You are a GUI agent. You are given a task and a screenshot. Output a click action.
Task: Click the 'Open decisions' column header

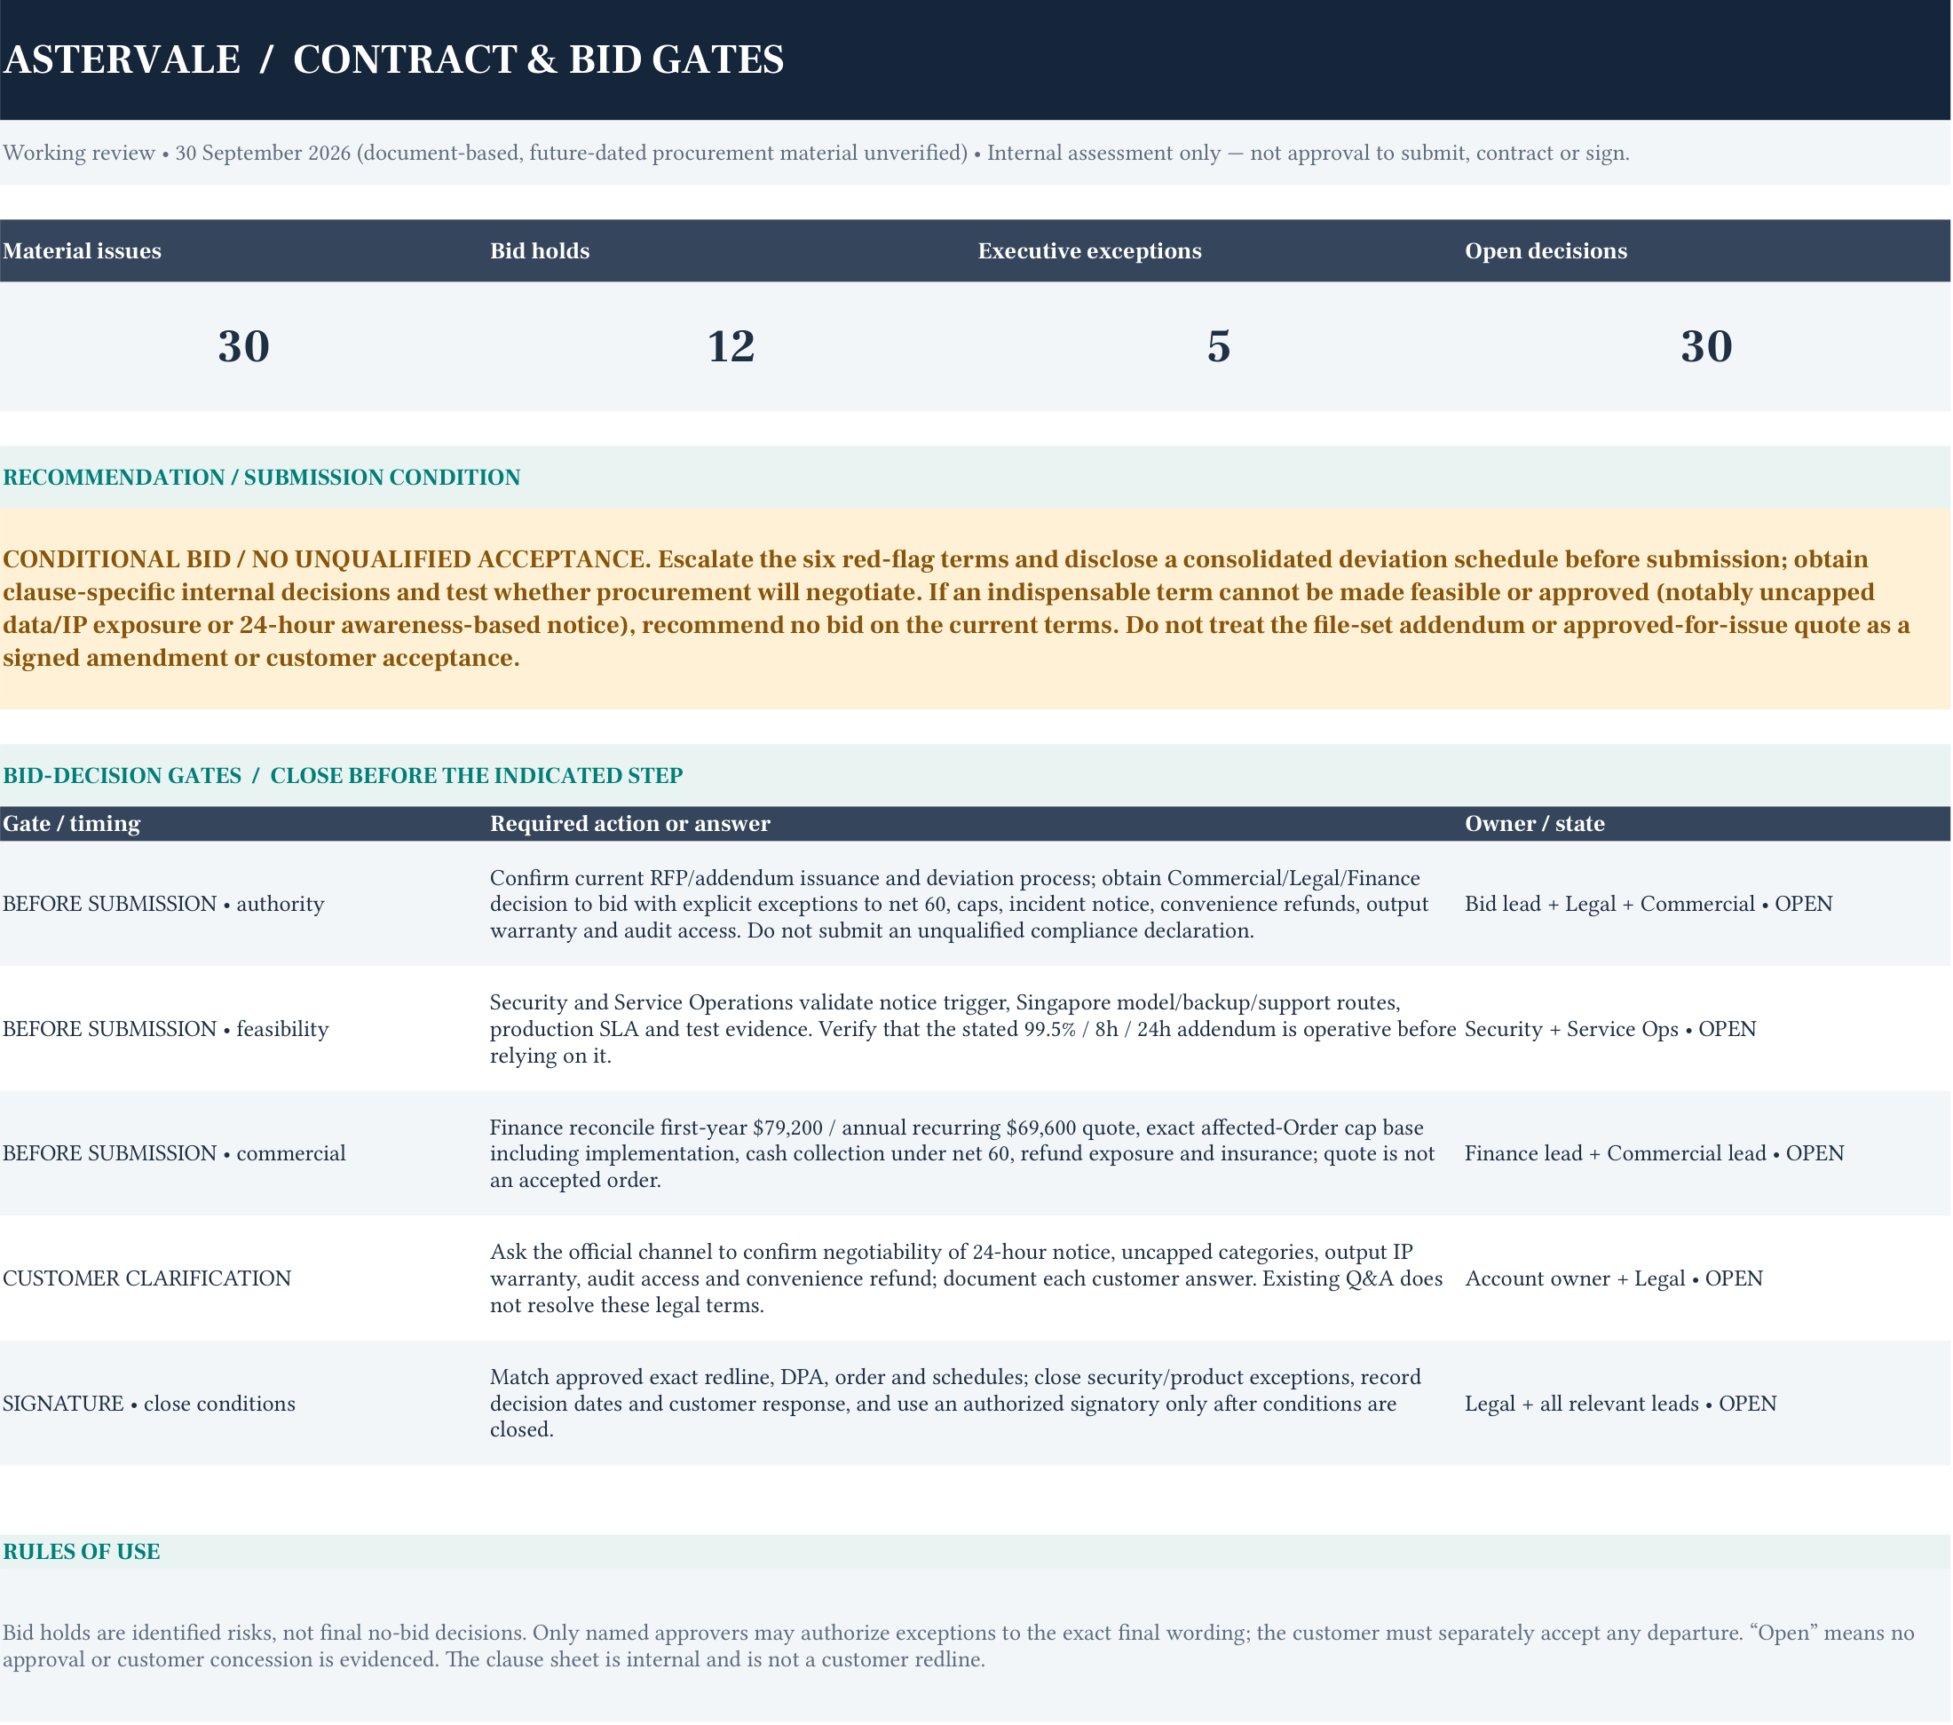tap(1546, 250)
